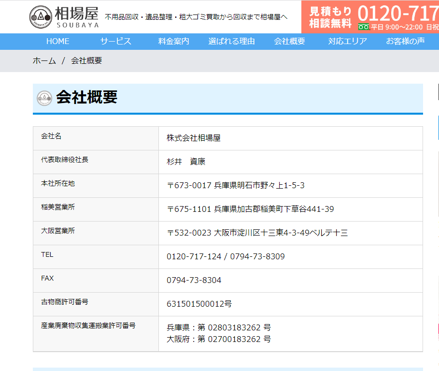Select 選ばれる理由 in navigation bar
Viewport: 439px width, 371px height.
coord(231,41)
